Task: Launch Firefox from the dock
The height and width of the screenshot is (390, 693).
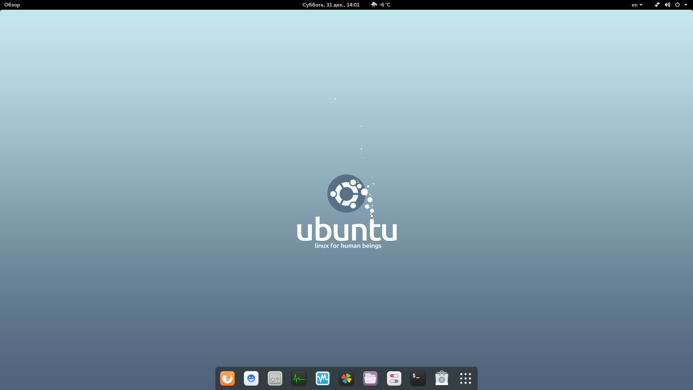Action: [227, 378]
